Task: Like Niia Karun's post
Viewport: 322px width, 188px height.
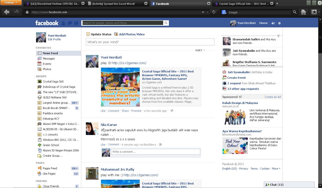Action: click(x=103, y=145)
